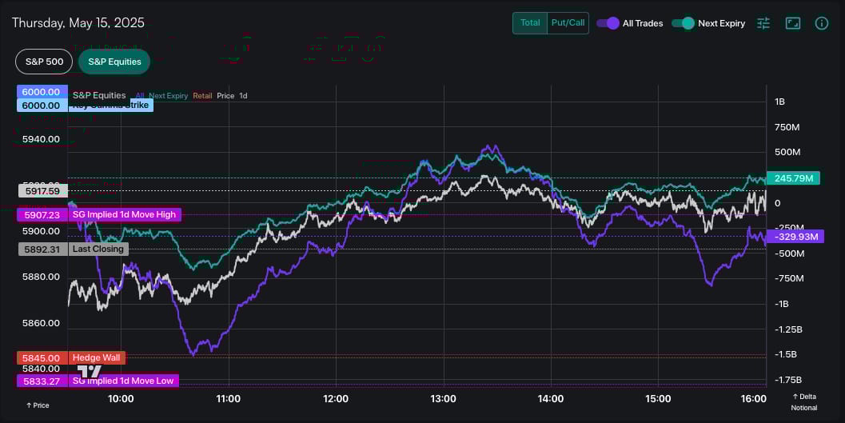Click the -329.93M value tag

795,237
